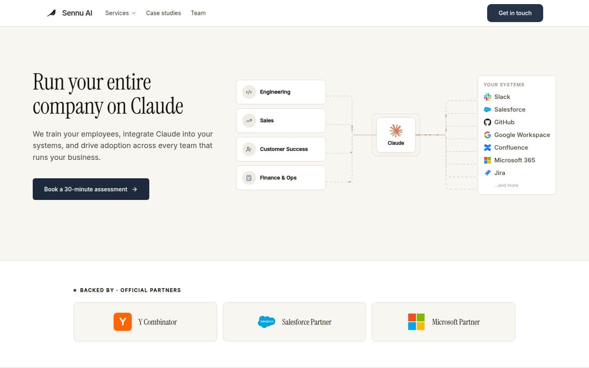Click the Confluence label in systems list

click(511, 148)
